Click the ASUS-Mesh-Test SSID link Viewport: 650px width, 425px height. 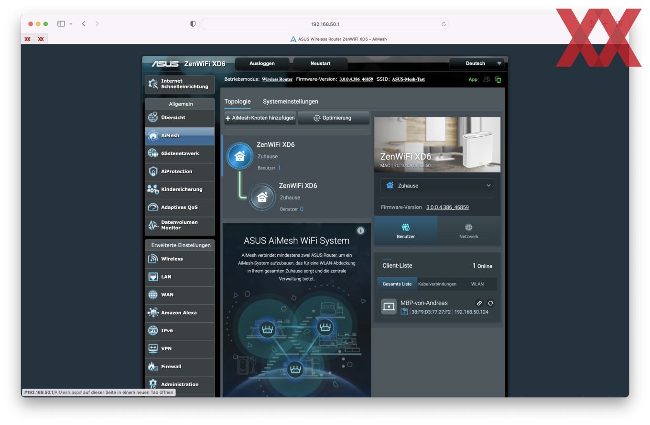408,79
